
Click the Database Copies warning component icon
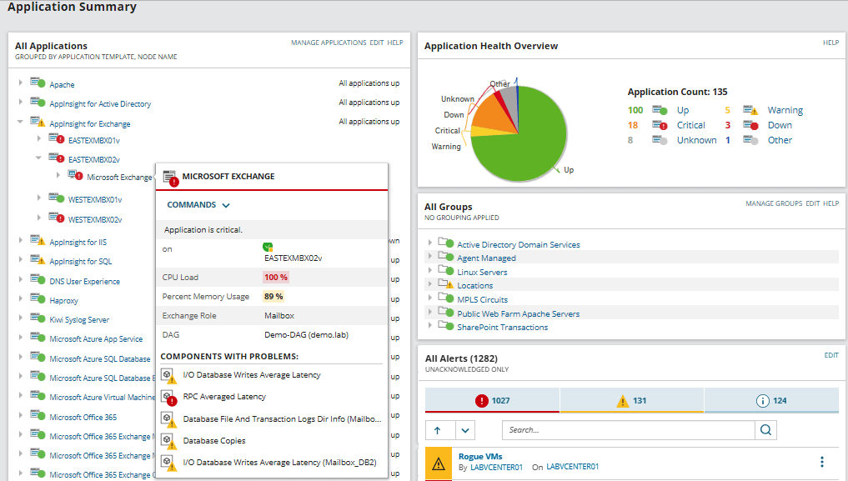[x=169, y=442]
